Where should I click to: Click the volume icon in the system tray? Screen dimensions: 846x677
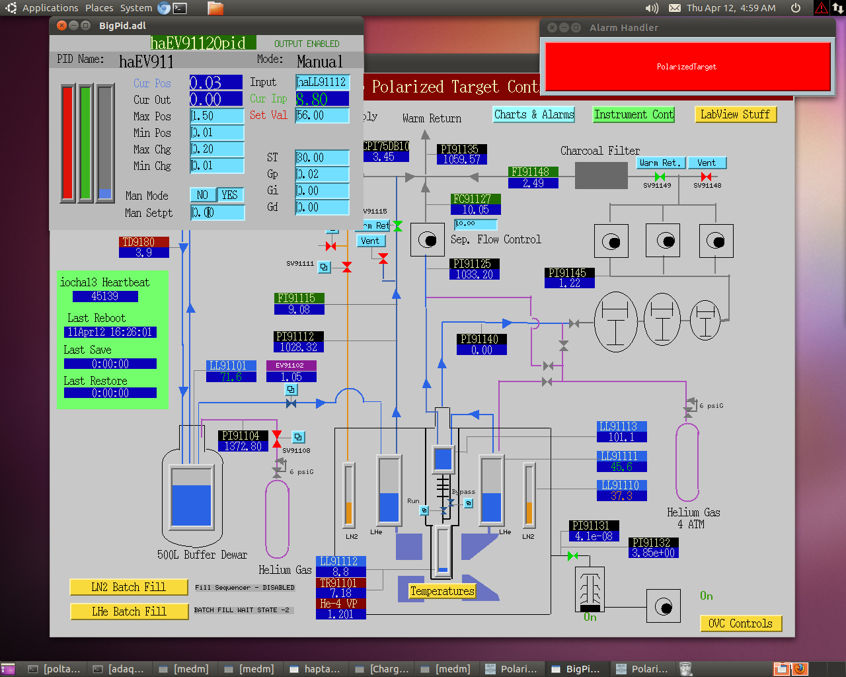pos(652,8)
